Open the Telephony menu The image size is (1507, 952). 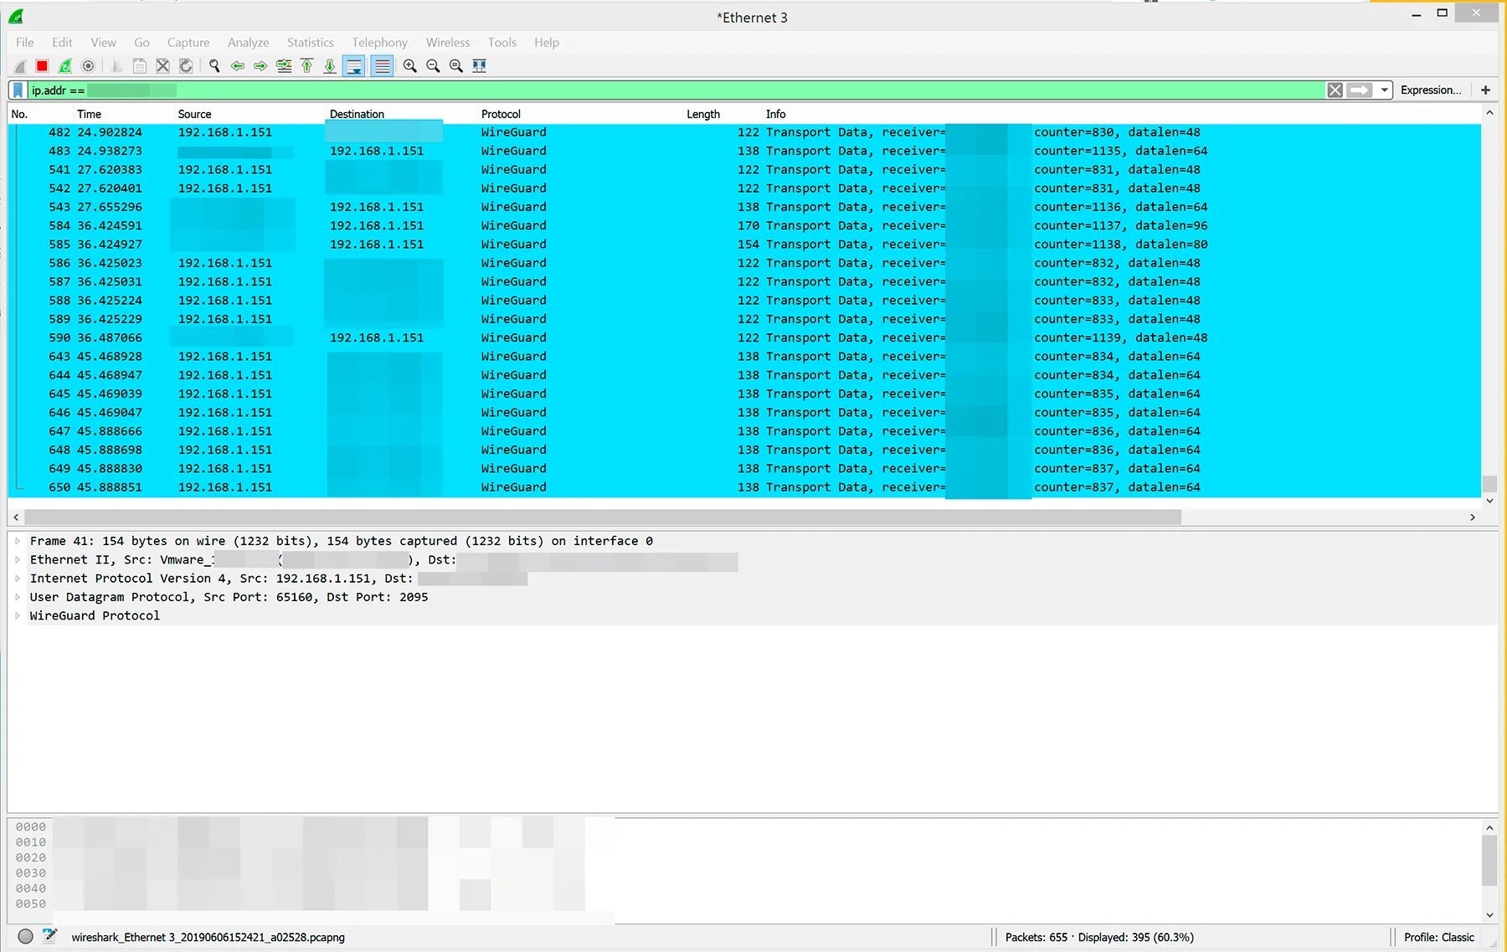[x=379, y=43]
